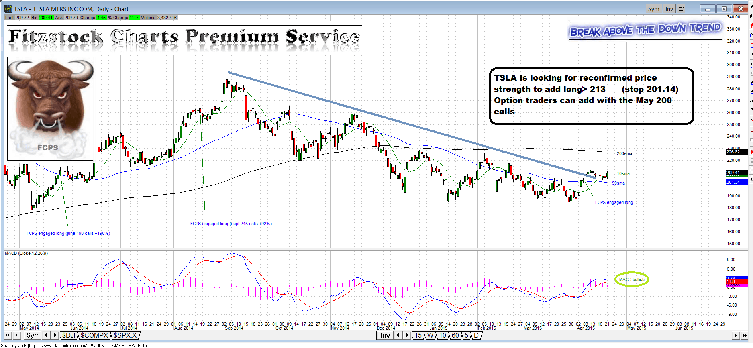Click the blue 201.34 price axis marker

[737, 182]
